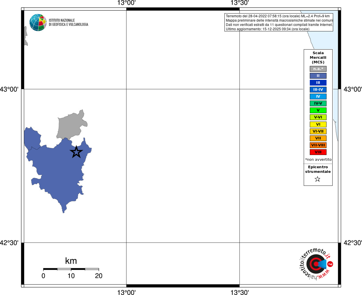
Task: Click 'ISTITUTO NAZIONALE DI GEOFISICA E VULCANOLOGIA' text
Action: 68,22
